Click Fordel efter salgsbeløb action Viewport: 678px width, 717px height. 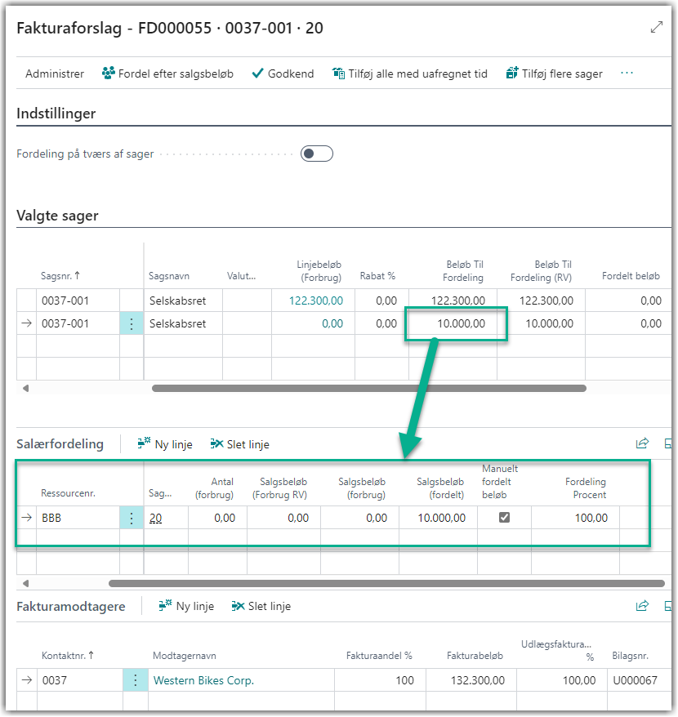pyautogui.click(x=167, y=73)
